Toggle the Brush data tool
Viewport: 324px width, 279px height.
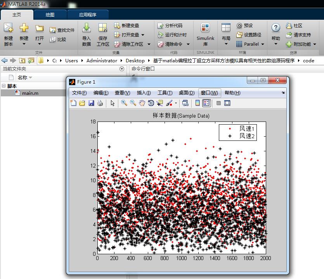coord(169,103)
